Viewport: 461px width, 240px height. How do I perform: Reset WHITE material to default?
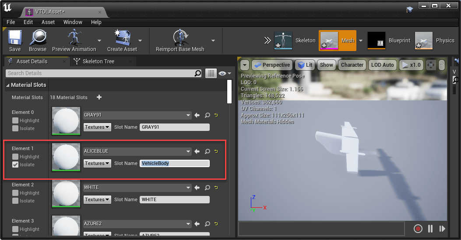[216, 188]
